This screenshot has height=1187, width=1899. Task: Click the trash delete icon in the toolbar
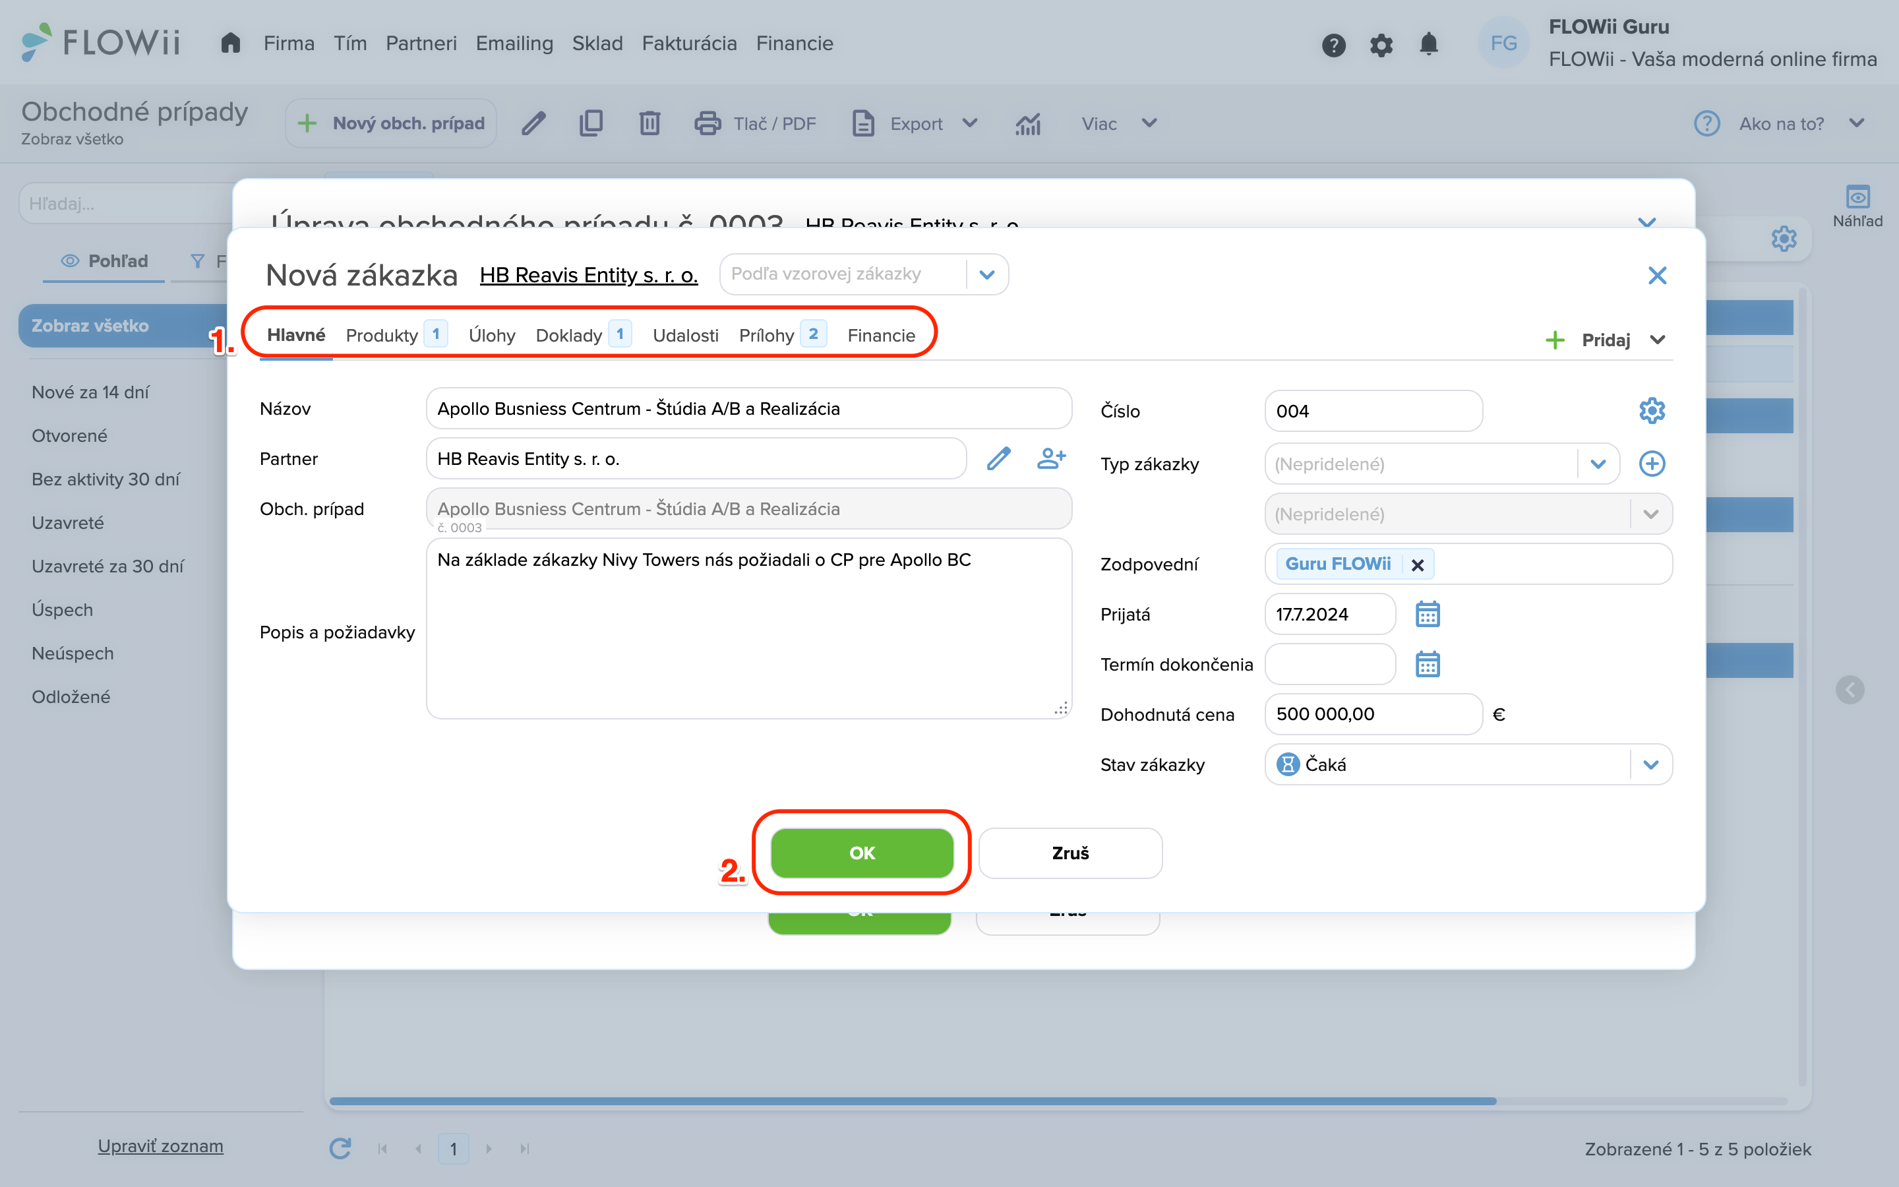point(649,123)
